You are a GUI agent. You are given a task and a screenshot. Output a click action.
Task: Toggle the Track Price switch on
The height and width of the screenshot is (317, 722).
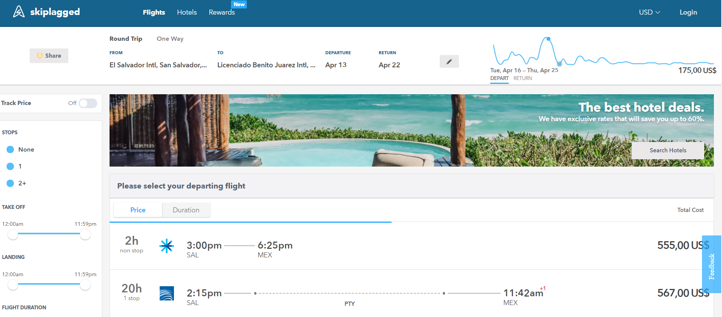click(88, 103)
